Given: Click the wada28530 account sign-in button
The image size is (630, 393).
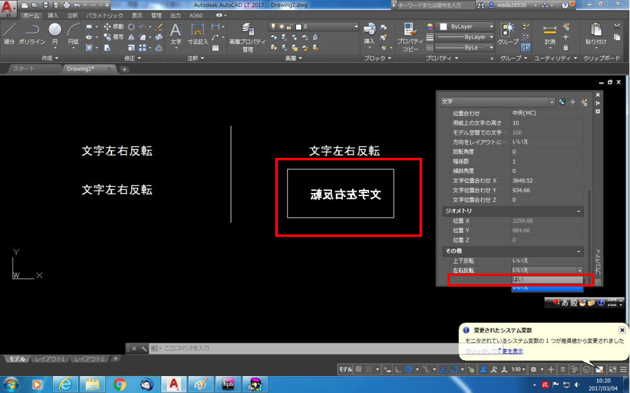Looking at the screenshot, I should click(512, 5).
